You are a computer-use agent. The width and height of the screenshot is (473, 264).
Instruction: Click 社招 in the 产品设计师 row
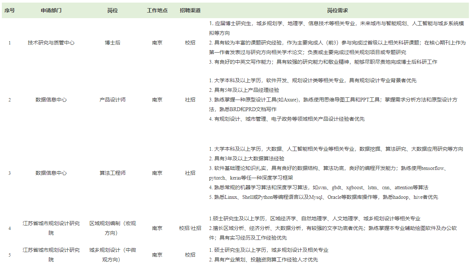[x=190, y=100]
